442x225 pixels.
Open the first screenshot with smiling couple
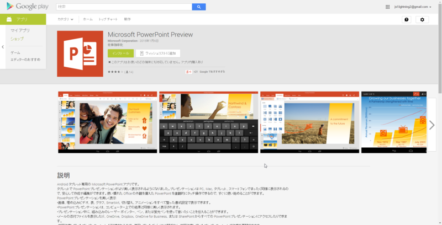point(107,122)
